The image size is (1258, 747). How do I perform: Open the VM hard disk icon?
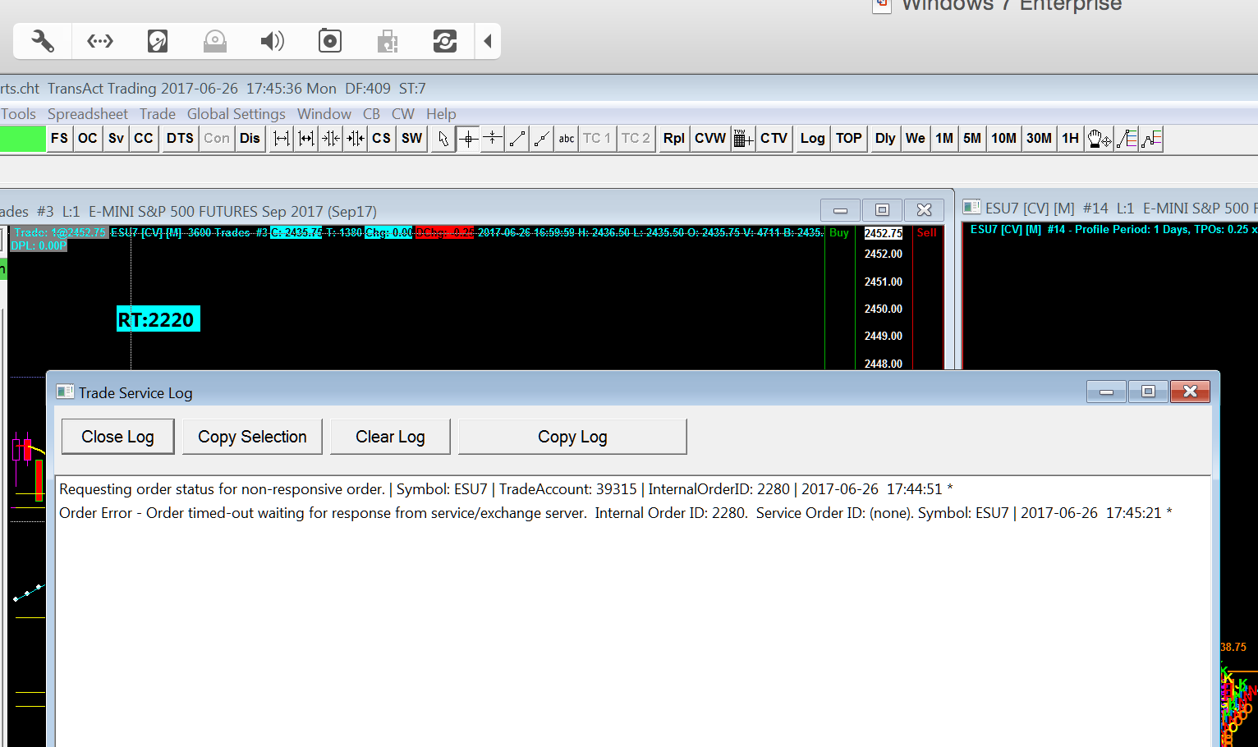point(158,41)
